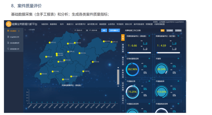Click the calendar icon in the 2020-01 field

point(75,30)
